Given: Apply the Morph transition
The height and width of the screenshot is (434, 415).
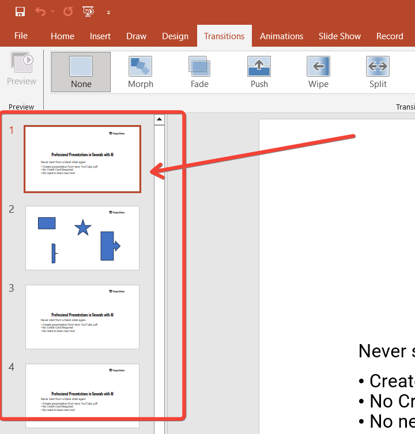Looking at the screenshot, I should [x=141, y=72].
